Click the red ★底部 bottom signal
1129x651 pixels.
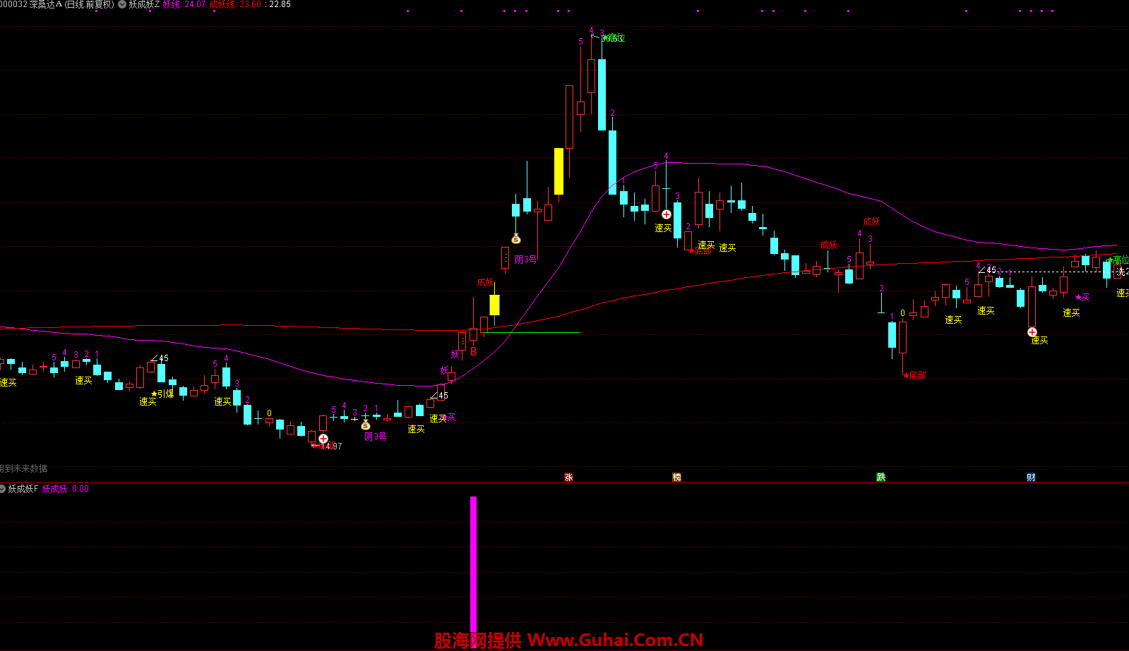(914, 375)
